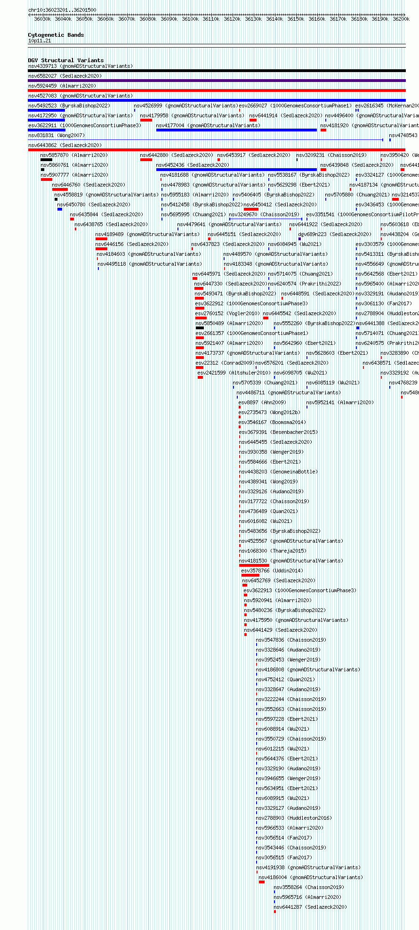Click nsv4172950 variant label

pos(81,115)
